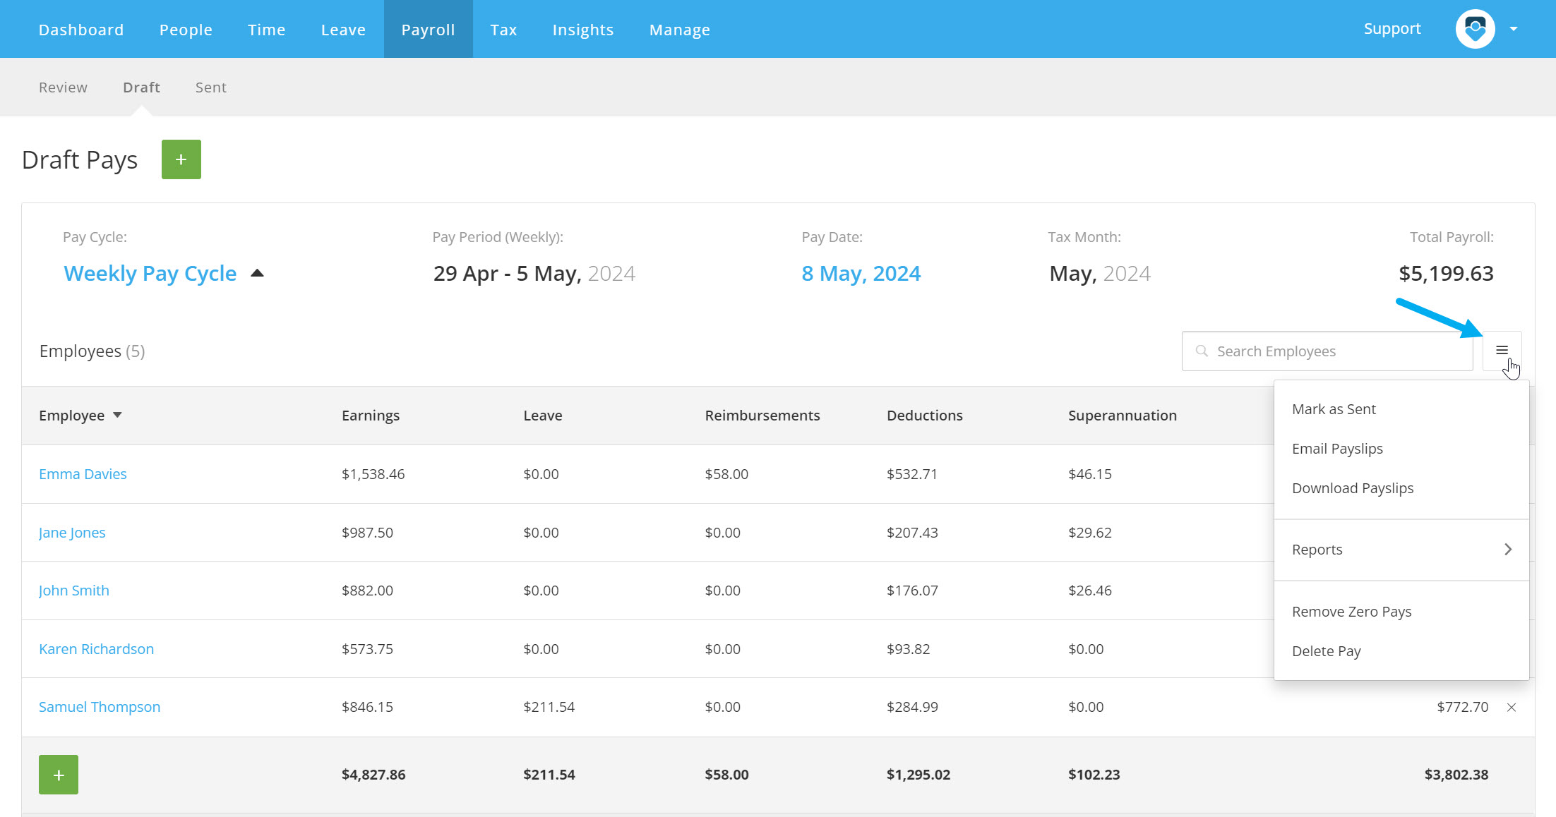Click the total net pay $3,802.38
The width and height of the screenshot is (1556, 817).
click(1456, 775)
